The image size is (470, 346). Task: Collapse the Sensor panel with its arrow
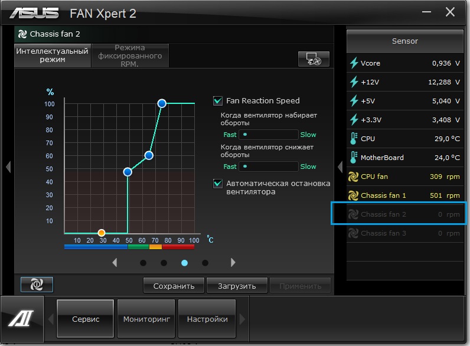[x=340, y=167]
